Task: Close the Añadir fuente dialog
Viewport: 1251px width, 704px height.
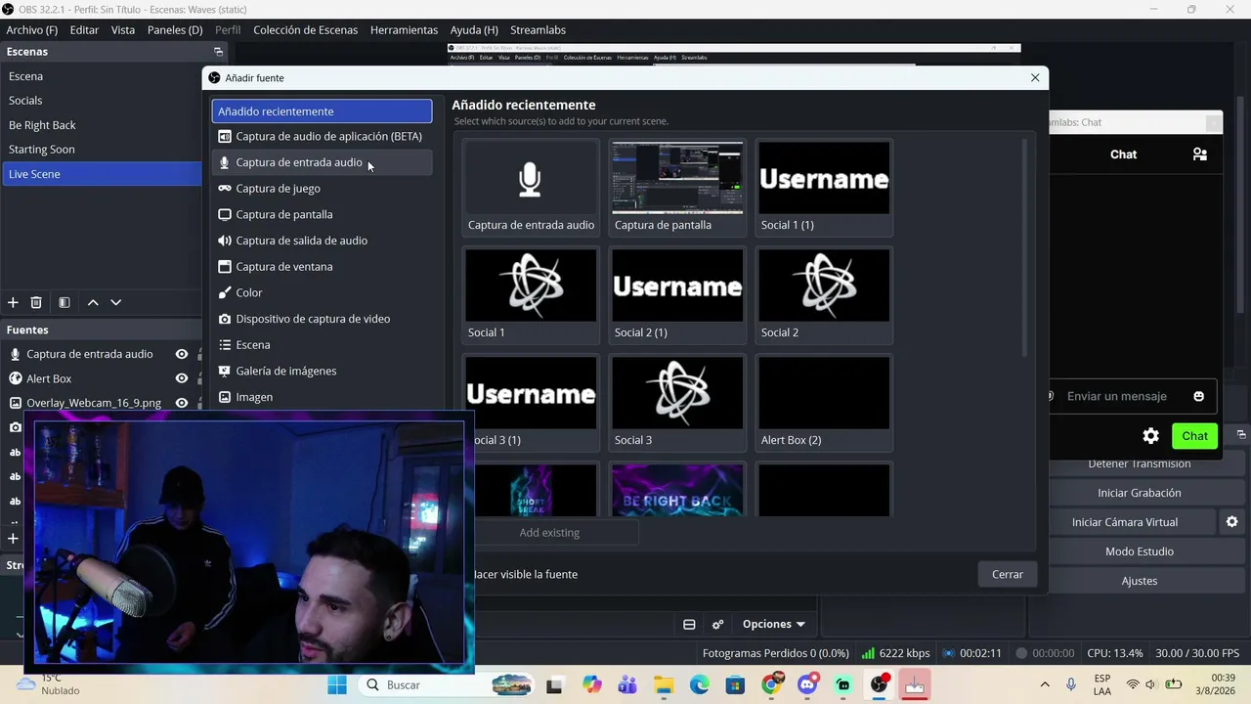Action: (1035, 78)
